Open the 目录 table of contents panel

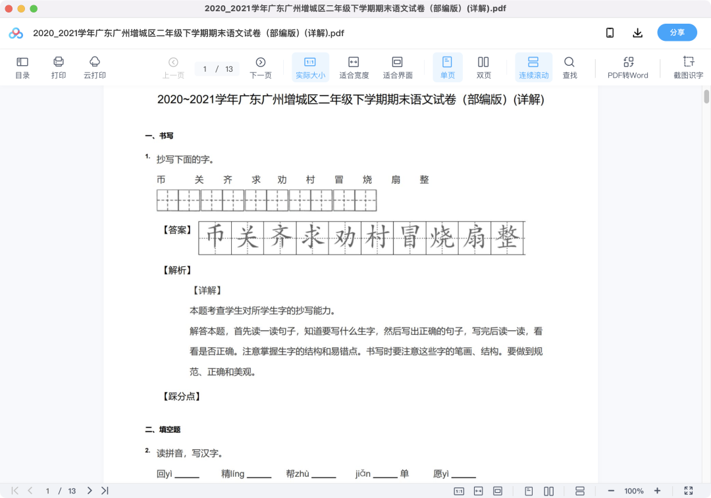pos(22,68)
